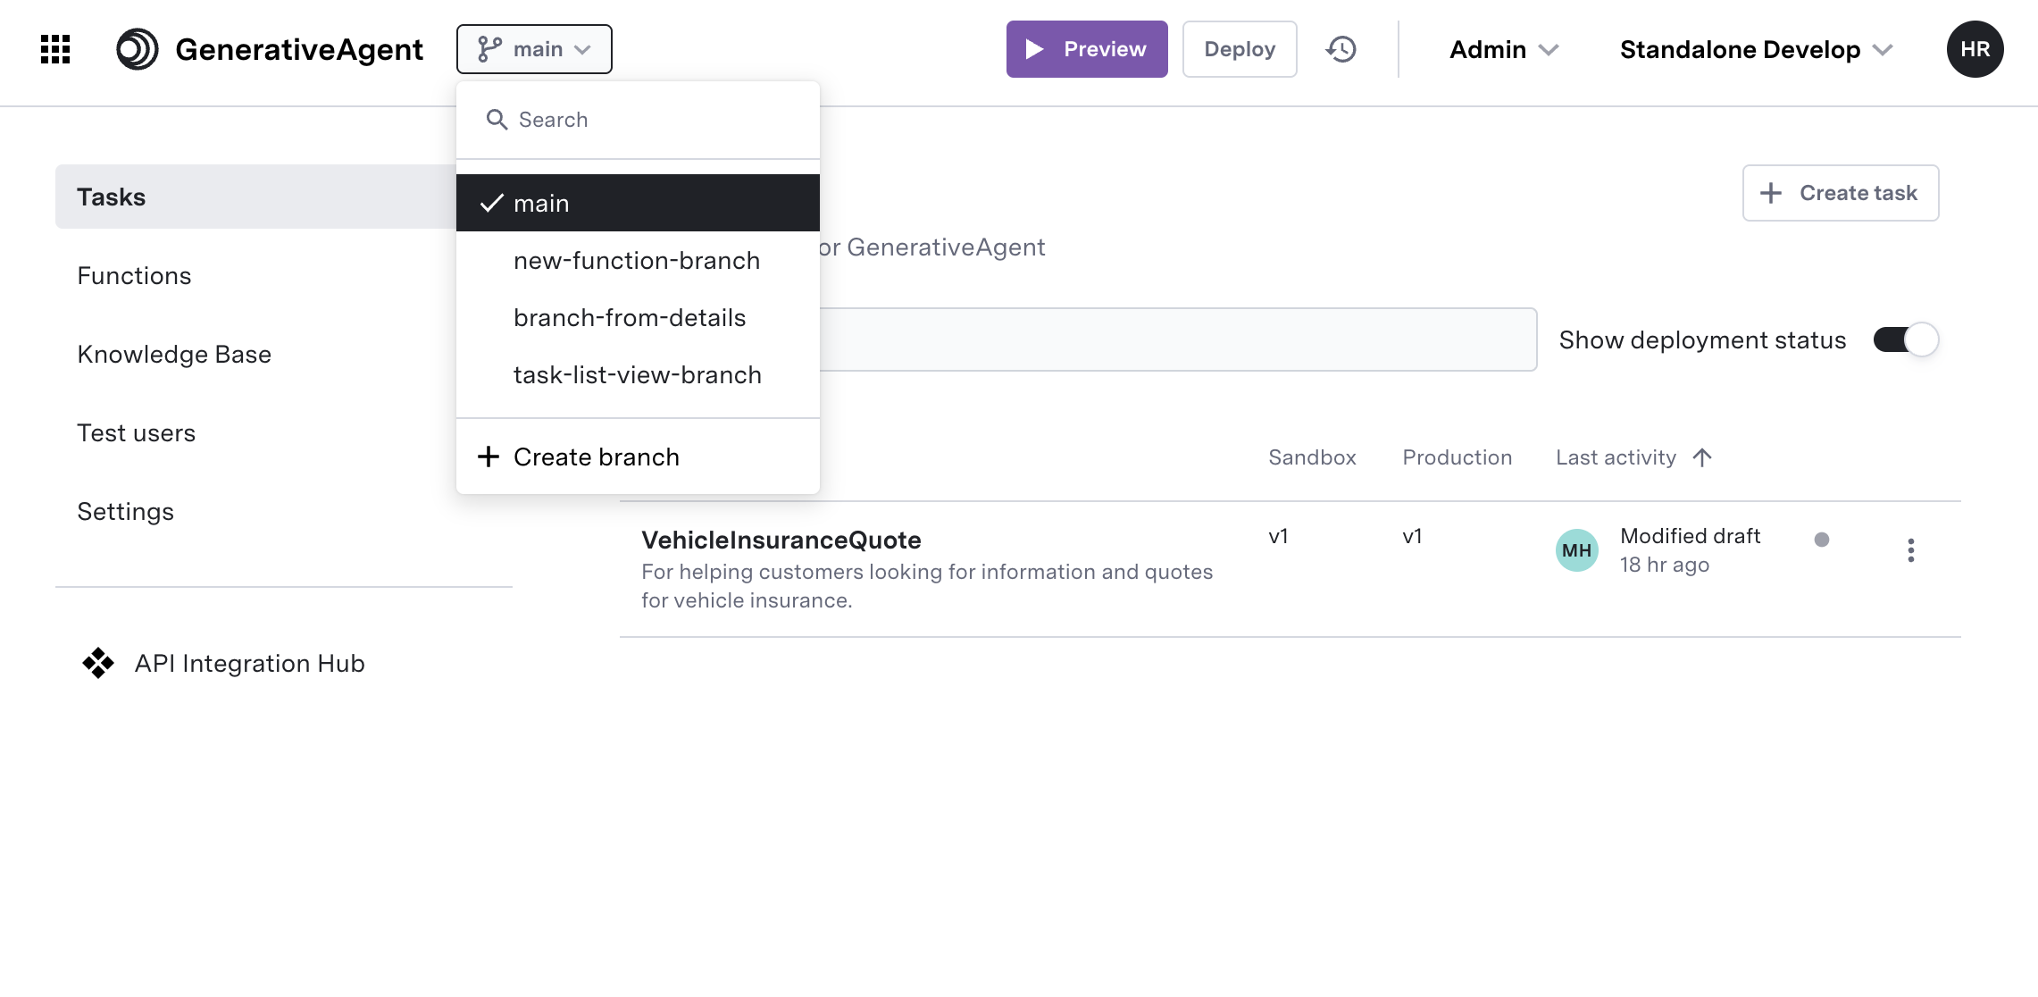Open the apps grid launcher icon
The width and height of the screenshot is (2038, 997).
(55, 49)
